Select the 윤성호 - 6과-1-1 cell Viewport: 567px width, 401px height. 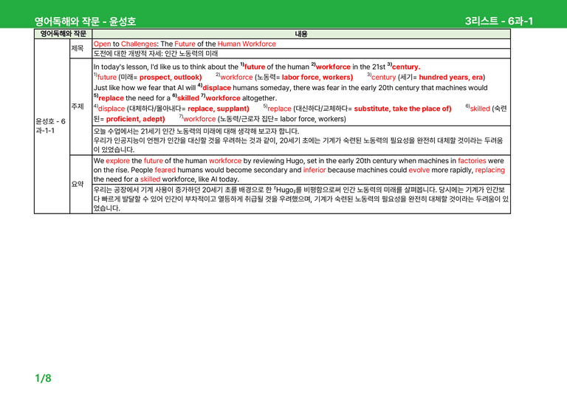tap(52, 126)
